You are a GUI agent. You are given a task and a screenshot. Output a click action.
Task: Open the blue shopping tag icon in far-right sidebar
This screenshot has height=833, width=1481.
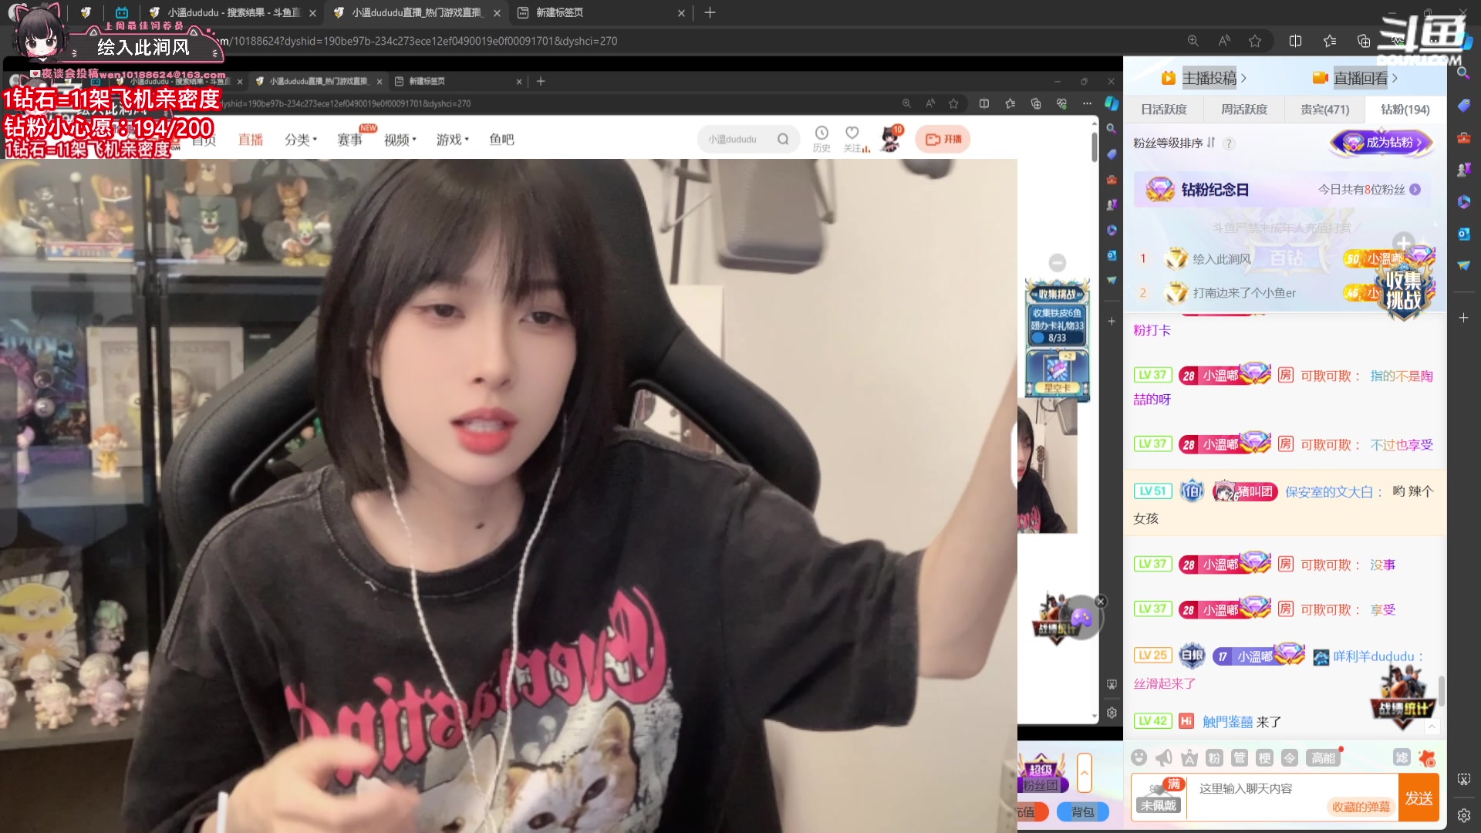(x=1464, y=105)
